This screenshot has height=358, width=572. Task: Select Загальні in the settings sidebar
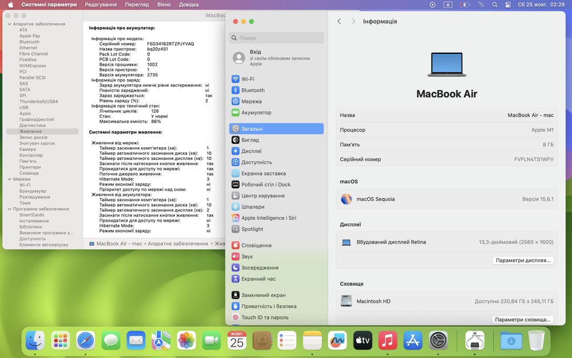point(276,128)
